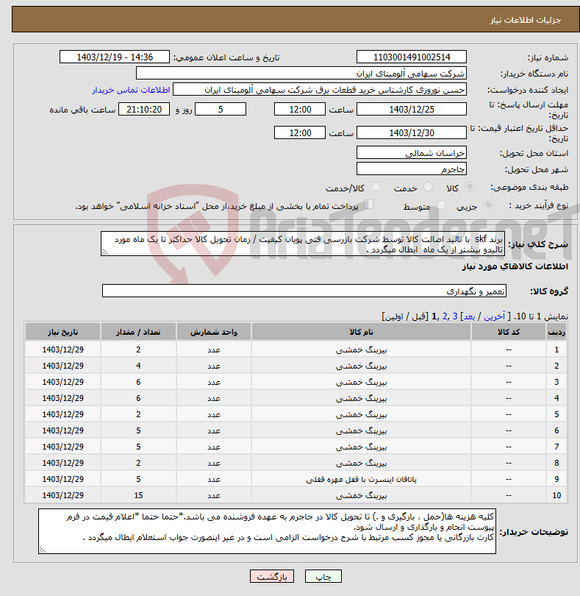Viewport: 580px width, 596px height.
Task: Click the buyer notes text area
Action: (x=267, y=531)
